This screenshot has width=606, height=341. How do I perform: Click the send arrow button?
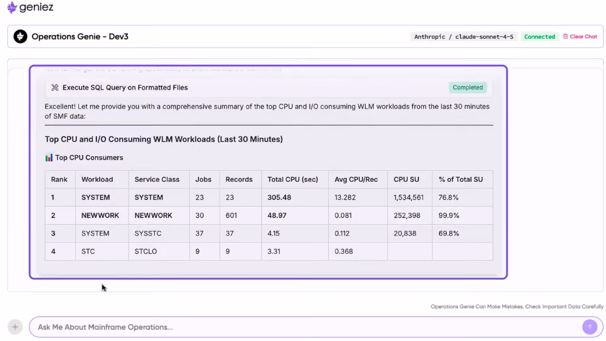[x=590, y=327]
